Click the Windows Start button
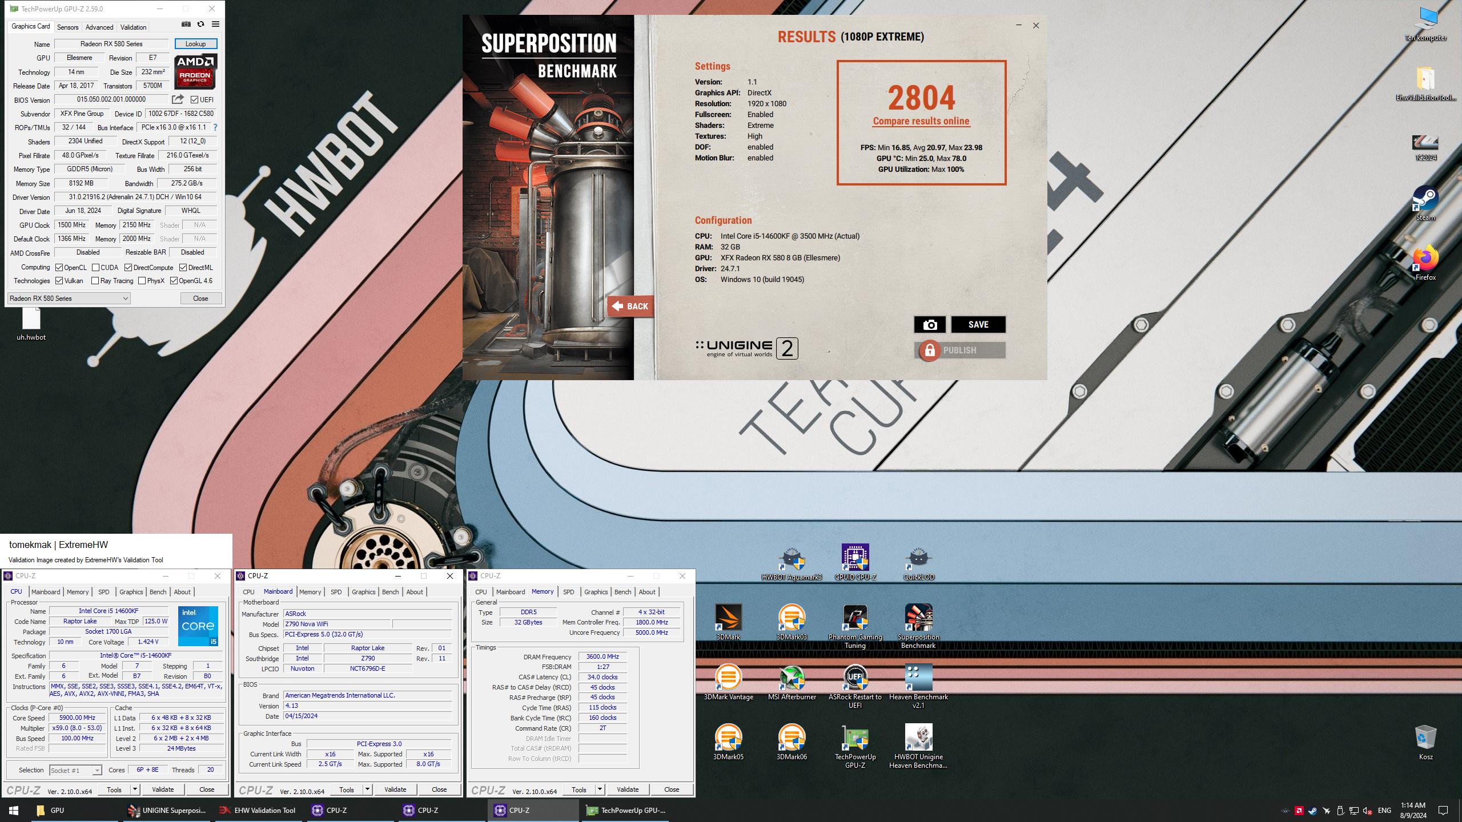Image resolution: width=1462 pixels, height=822 pixels. click(14, 810)
